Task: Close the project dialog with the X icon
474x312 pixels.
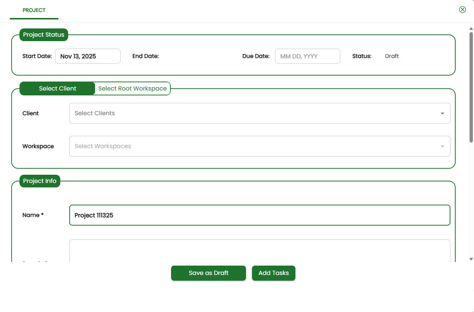Action: coord(462,10)
